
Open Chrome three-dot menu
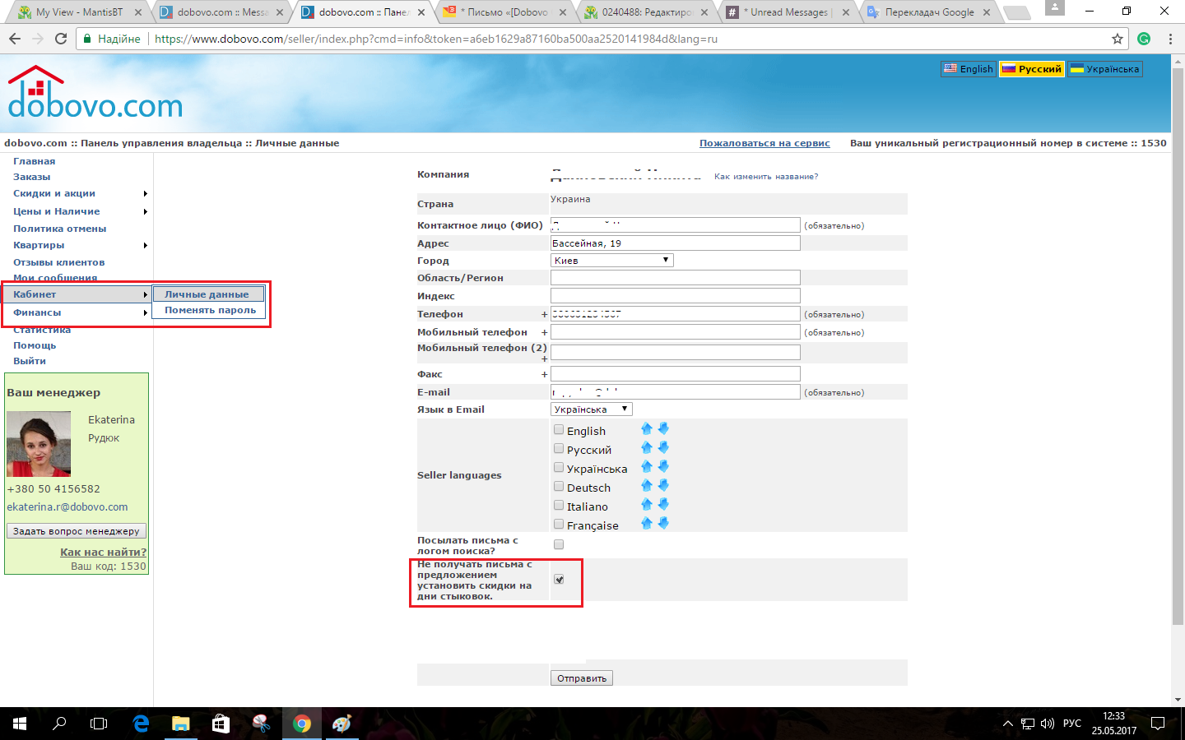[x=1169, y=39]
